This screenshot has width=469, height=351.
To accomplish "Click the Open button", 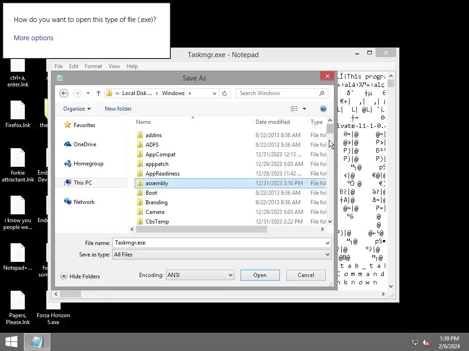I will click(x=260, y=275).
